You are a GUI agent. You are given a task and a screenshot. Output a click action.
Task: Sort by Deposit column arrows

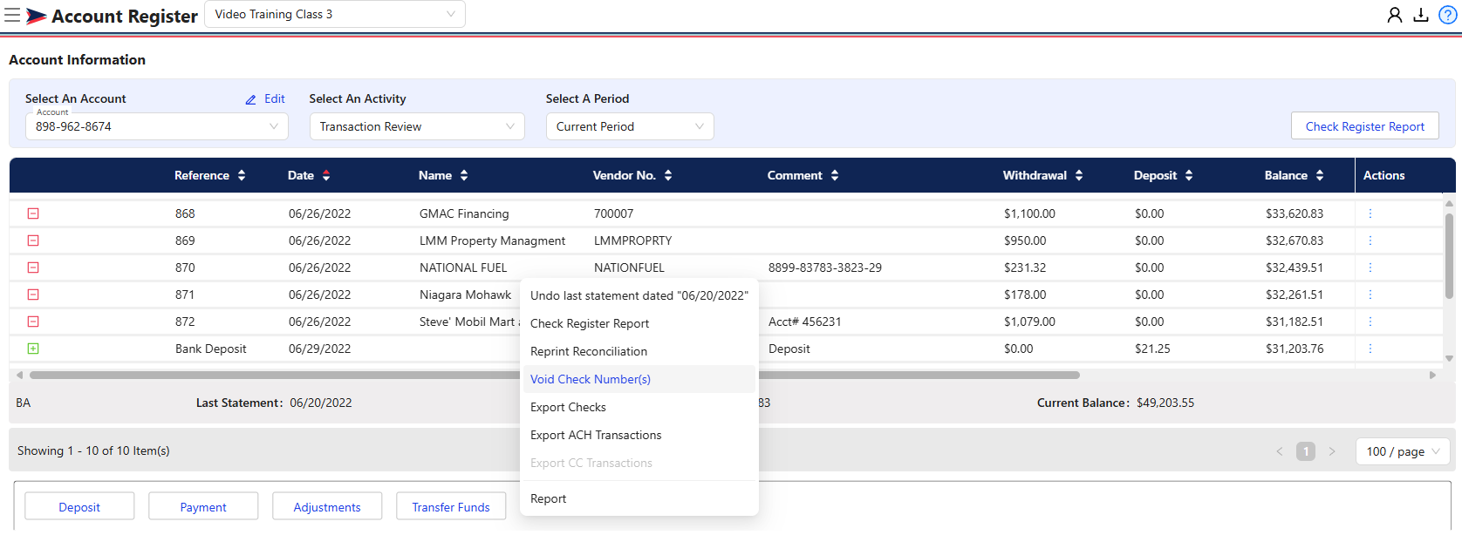pos(1189,175)
